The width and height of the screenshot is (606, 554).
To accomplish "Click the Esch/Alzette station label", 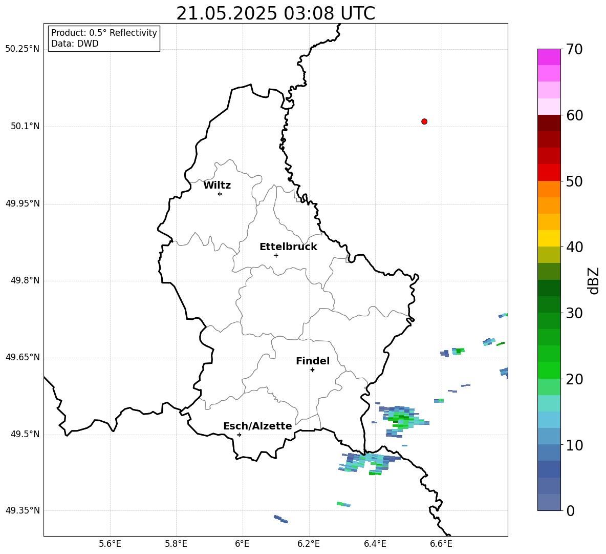I will (x=257, y=426).
